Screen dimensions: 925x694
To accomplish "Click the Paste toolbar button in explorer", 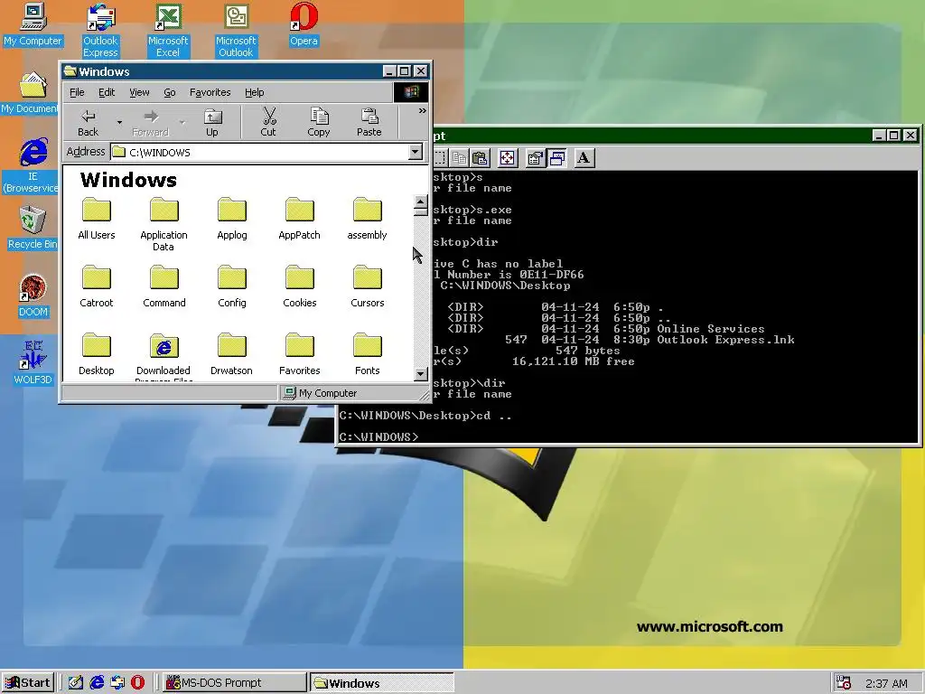I will [x=369, y=123].
